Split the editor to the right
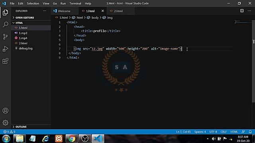The height and width of the screenshot is (143, 255). [242, 11]
